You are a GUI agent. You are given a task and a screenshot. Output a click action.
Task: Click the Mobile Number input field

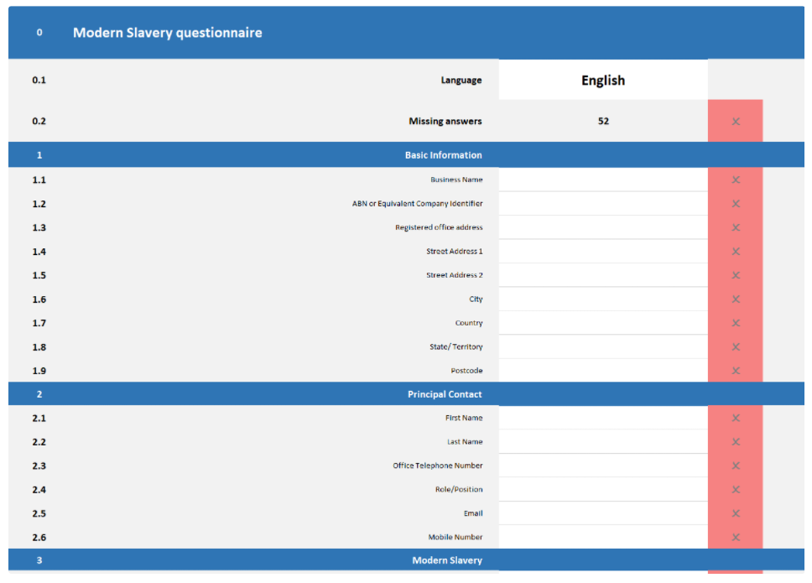603,537
